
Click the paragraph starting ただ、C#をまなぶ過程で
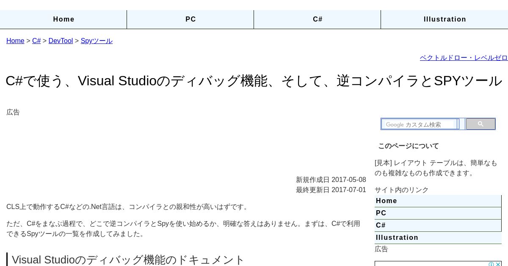coord(183,229)
